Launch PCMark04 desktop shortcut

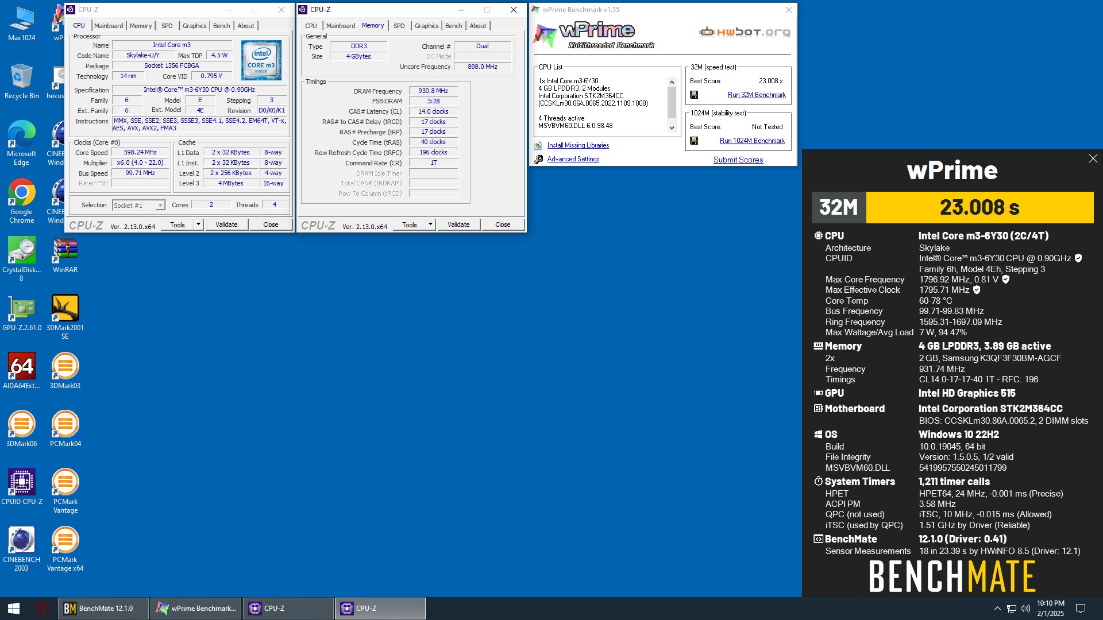pos(65,429)
